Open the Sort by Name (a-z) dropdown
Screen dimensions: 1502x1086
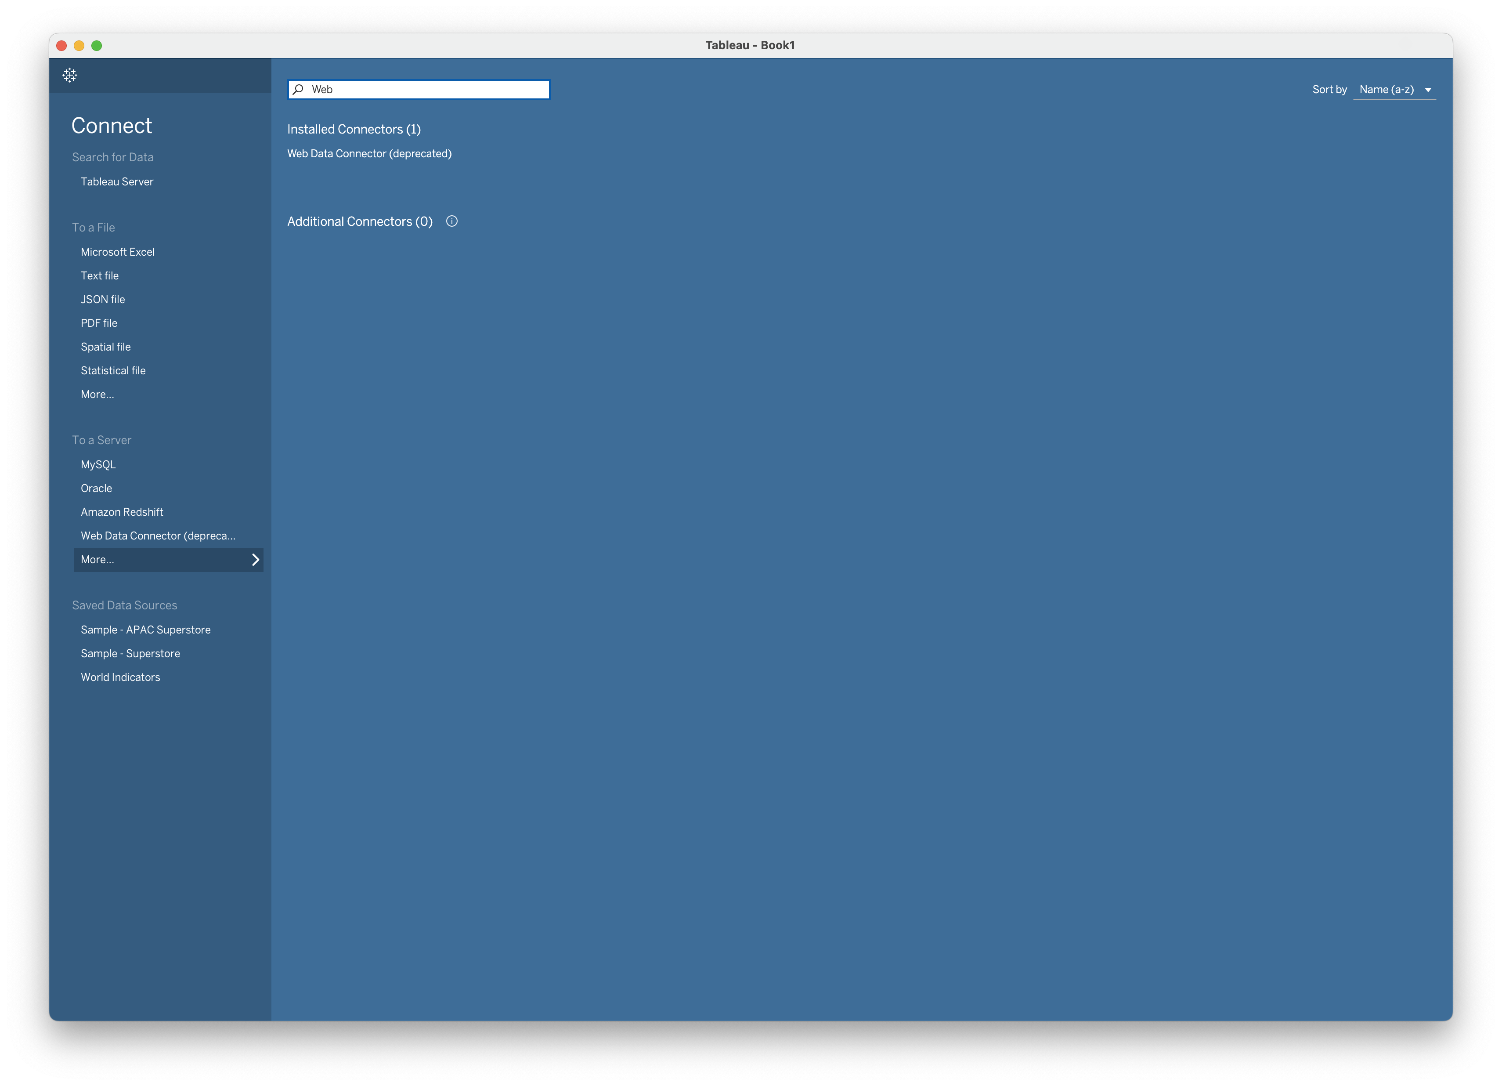point(1395,90)
